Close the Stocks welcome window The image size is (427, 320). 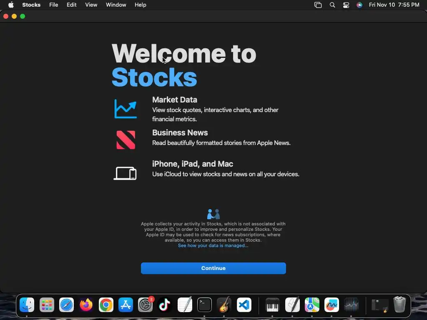(x=6, y=16)
